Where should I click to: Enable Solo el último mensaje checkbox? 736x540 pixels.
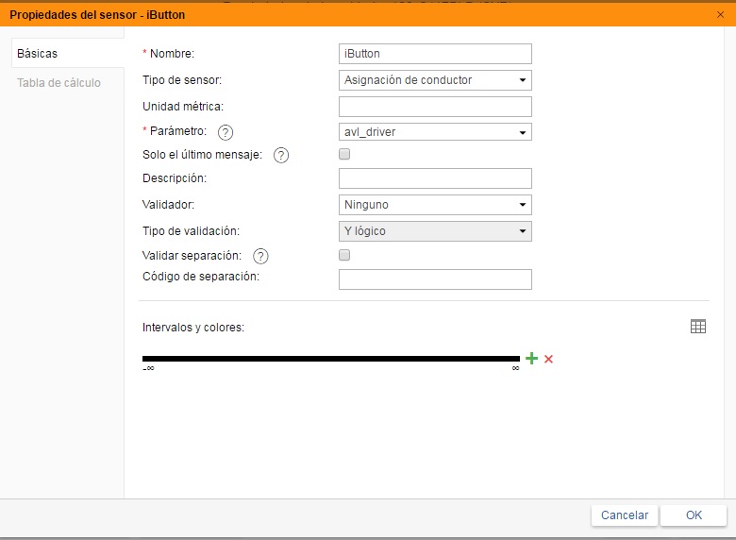pyautogui.click(x=344, y=154)
